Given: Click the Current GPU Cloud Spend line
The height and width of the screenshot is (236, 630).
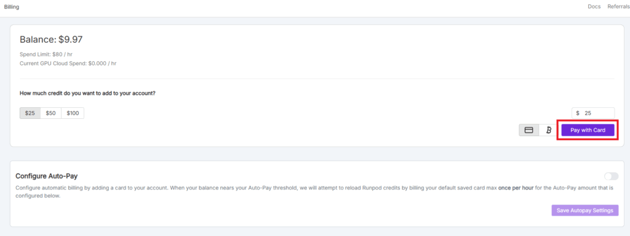Looking at the screenshot, I should pyautogui.click(x=68, y=63).
